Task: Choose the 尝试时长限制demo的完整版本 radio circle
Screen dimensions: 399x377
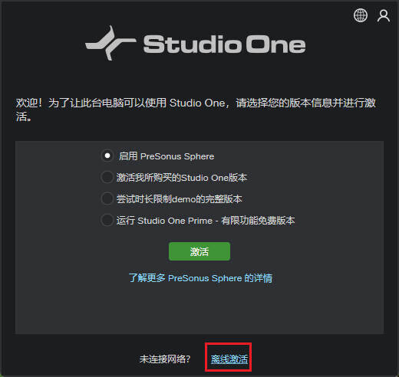Action: click(x=107, y=198)
